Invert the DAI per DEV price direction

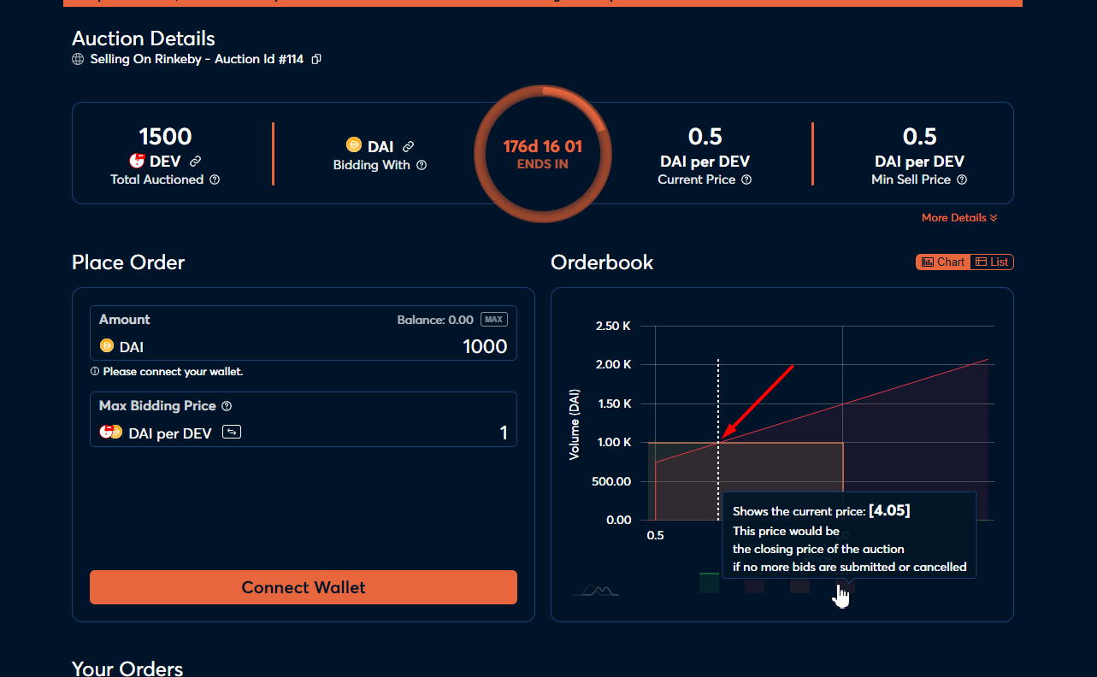(232, 433)
